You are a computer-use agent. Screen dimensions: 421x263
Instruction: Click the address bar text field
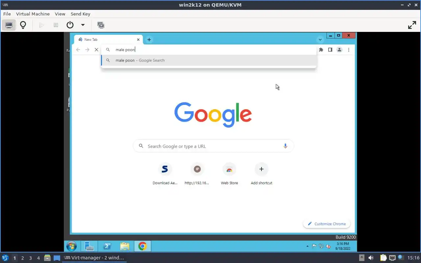[x=209, y=50]
